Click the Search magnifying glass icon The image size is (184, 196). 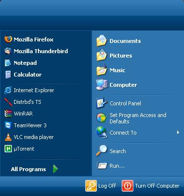coord(102,151)
